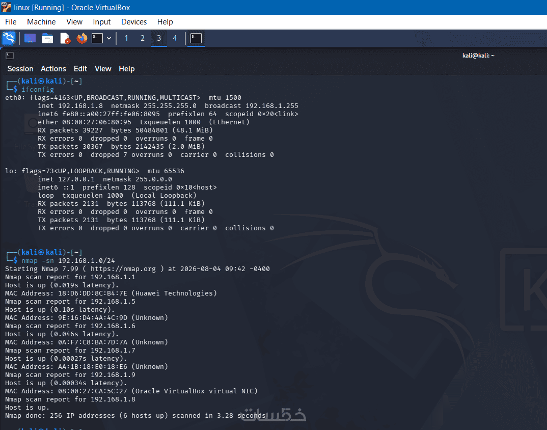Open the terminal View menu
The height and width of the screenshot is (430, 547).
pyautogui.click(x=103, y=69)
